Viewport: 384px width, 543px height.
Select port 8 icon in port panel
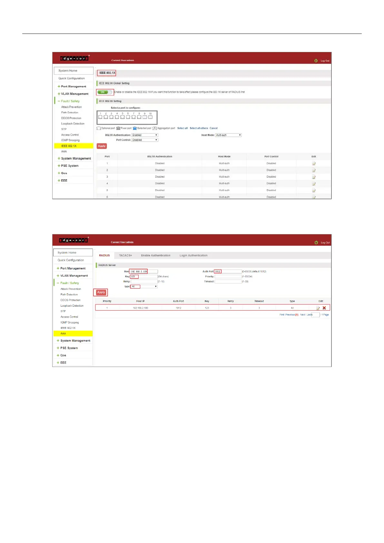(x=139, y=117)
